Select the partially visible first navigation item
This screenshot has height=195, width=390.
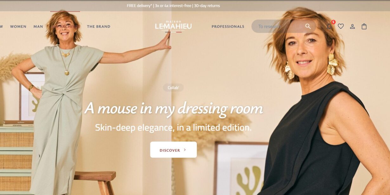(1, 27)
